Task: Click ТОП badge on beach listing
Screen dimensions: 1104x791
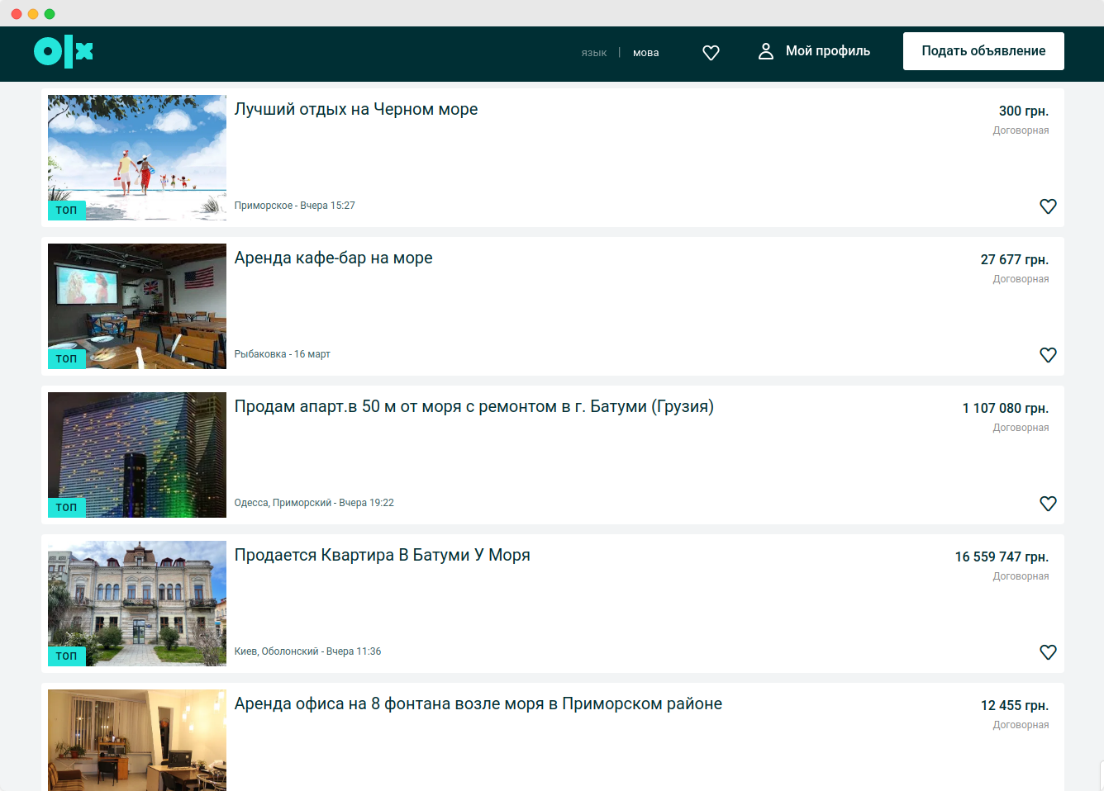Action: 67,211
